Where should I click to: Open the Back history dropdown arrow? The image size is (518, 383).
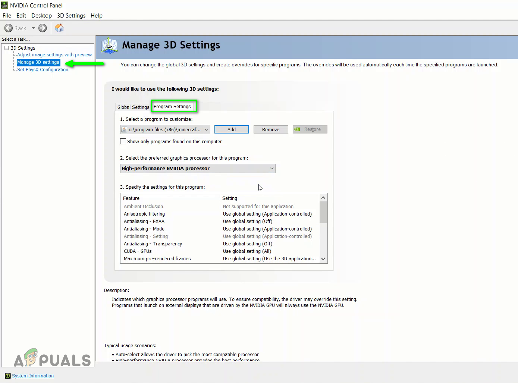click(33, 28)
